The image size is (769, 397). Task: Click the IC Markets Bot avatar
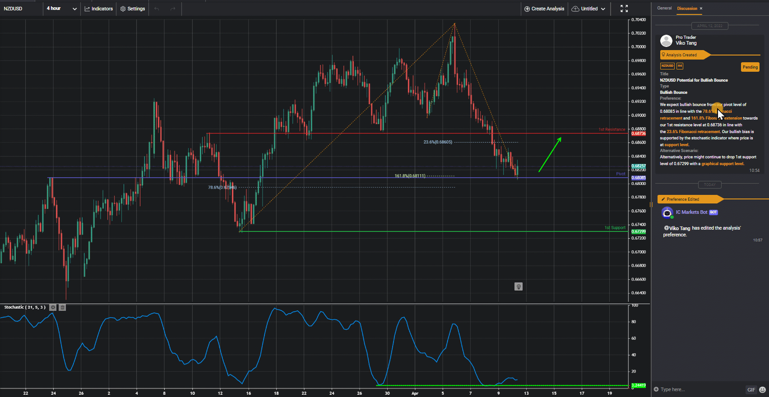[x=667, y=212]
